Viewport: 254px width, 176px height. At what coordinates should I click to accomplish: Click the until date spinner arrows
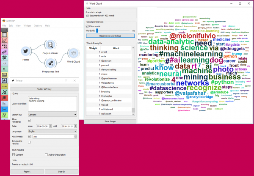(x=75, y=126)
